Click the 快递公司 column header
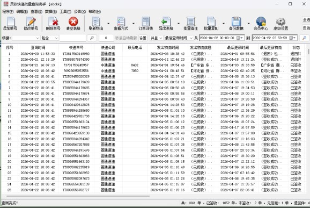 (x=108, y=47)
